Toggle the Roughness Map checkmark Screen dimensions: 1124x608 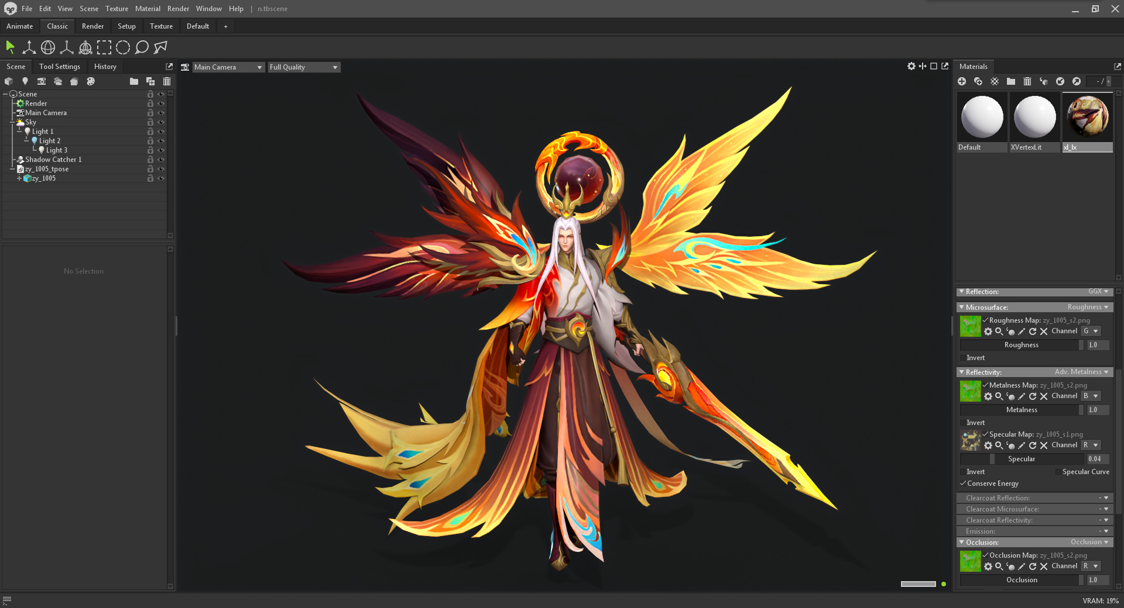(x=985, y=320)
